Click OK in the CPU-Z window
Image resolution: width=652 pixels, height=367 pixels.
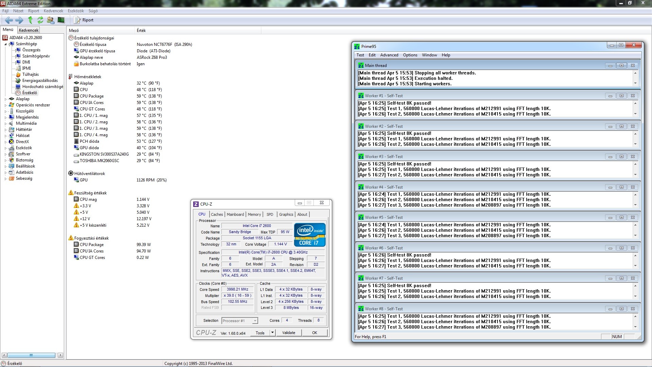pyautogui.click(x=314, y=333)
